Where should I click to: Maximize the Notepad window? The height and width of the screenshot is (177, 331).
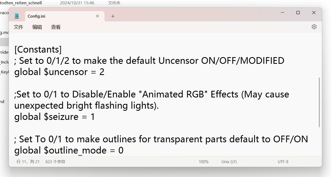298,13
